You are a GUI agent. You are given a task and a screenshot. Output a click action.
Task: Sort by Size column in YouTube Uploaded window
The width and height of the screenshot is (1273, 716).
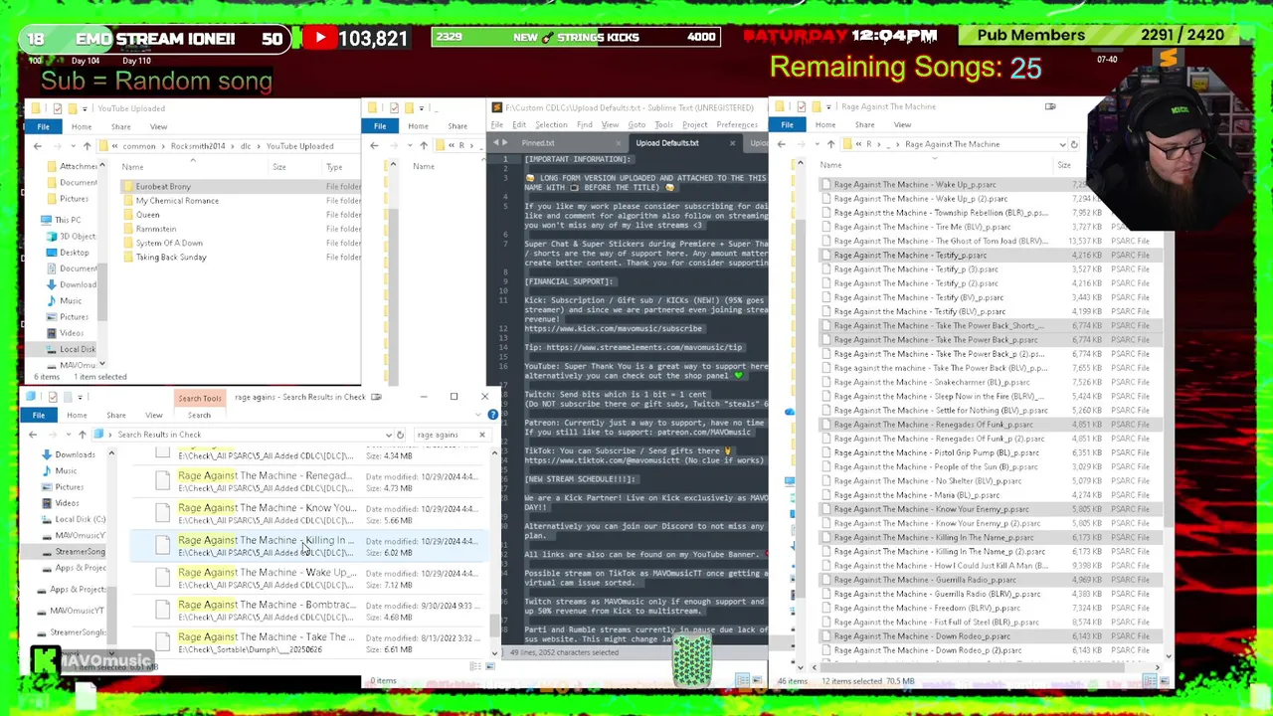279,167
